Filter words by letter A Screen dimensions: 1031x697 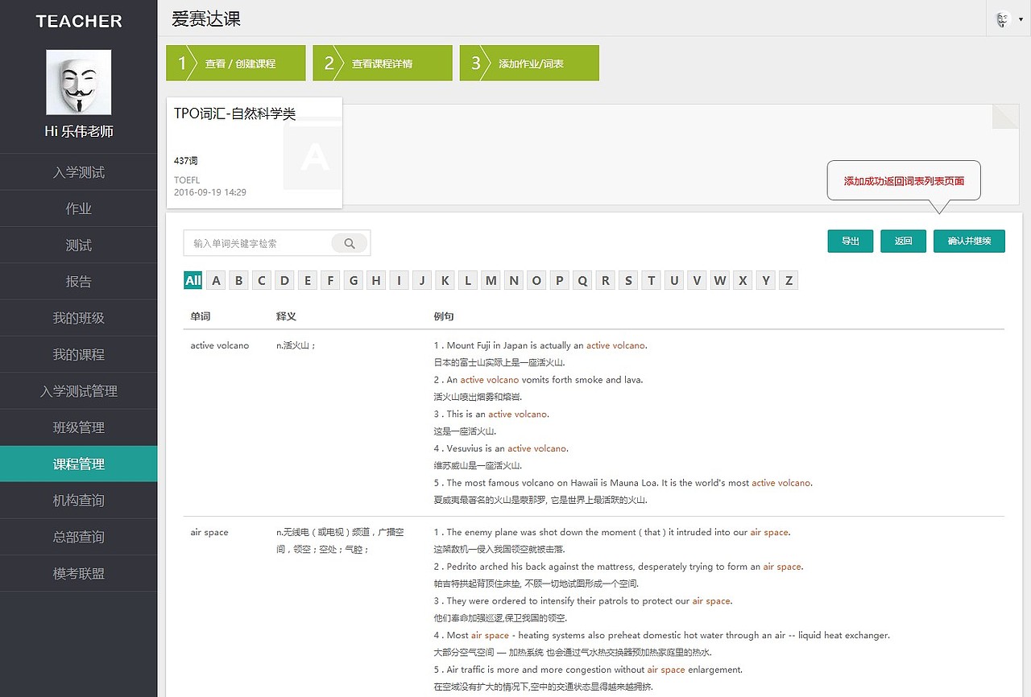pyautogui.click(x=215, y=280)
